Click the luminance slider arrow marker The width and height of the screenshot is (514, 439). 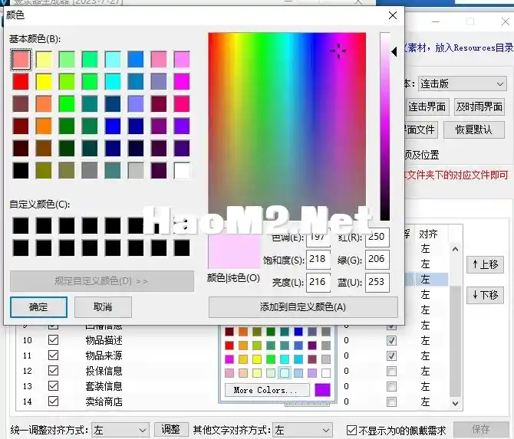(x=394, y=51)
